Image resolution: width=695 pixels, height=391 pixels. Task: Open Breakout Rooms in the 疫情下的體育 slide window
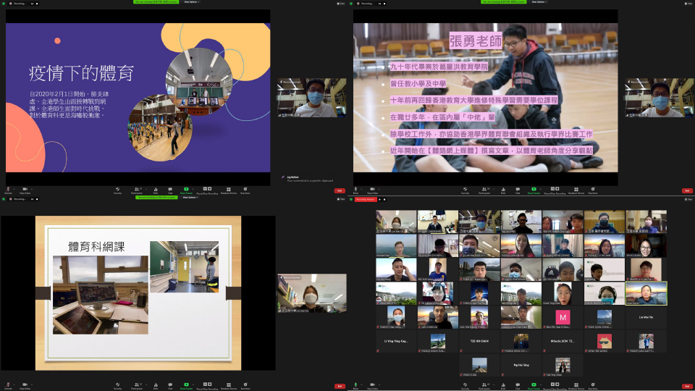coord(229,190)
